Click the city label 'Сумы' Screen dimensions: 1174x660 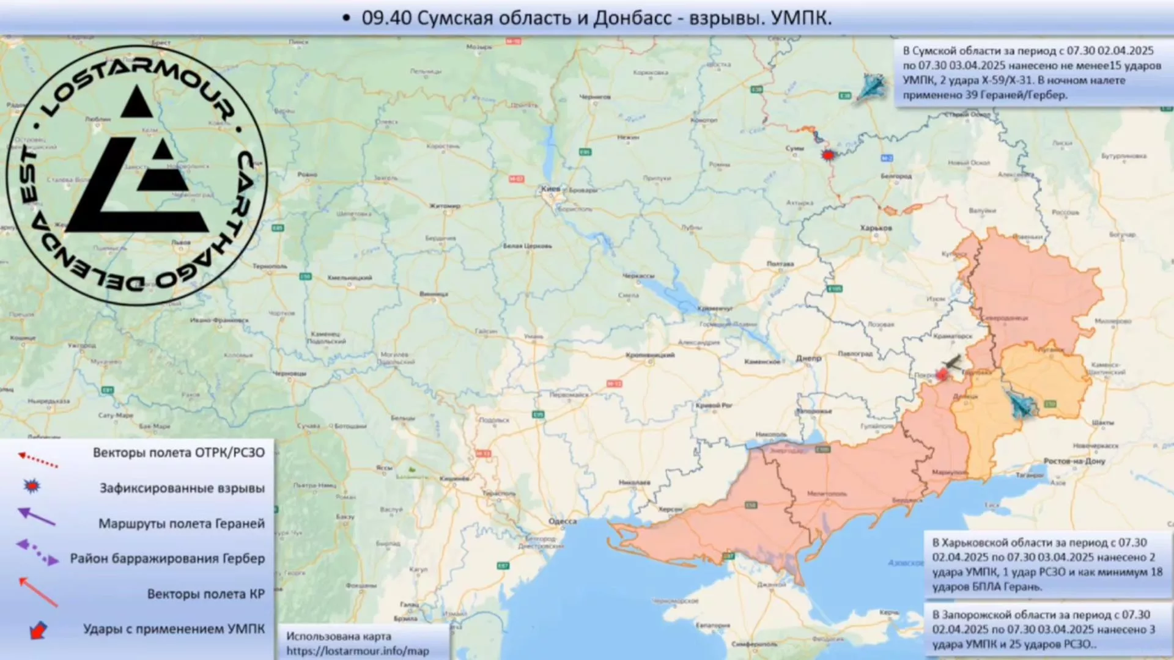[794, 148]
